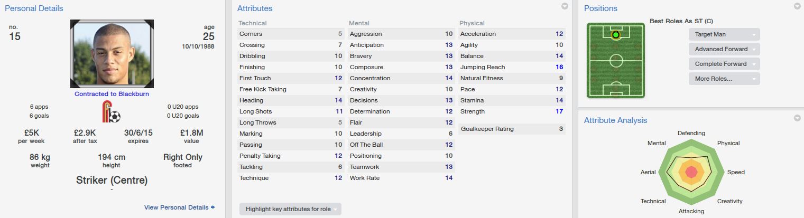Click the football pitch positions diagram
This screenshot has width=804, height=218.
pos(616,60)
